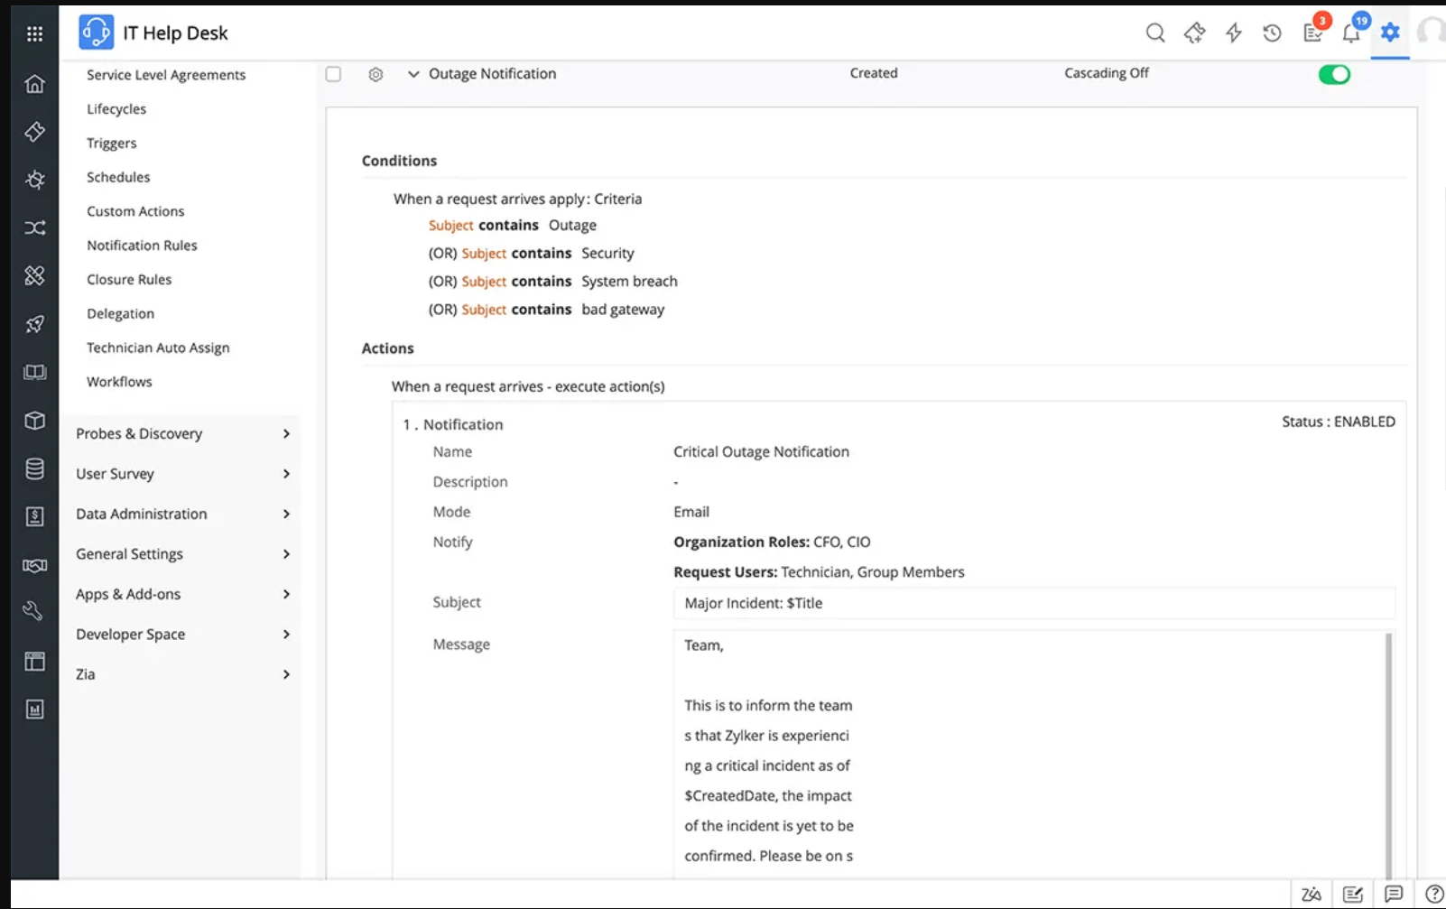Click Technician Auto Assign link

point(158,348)
